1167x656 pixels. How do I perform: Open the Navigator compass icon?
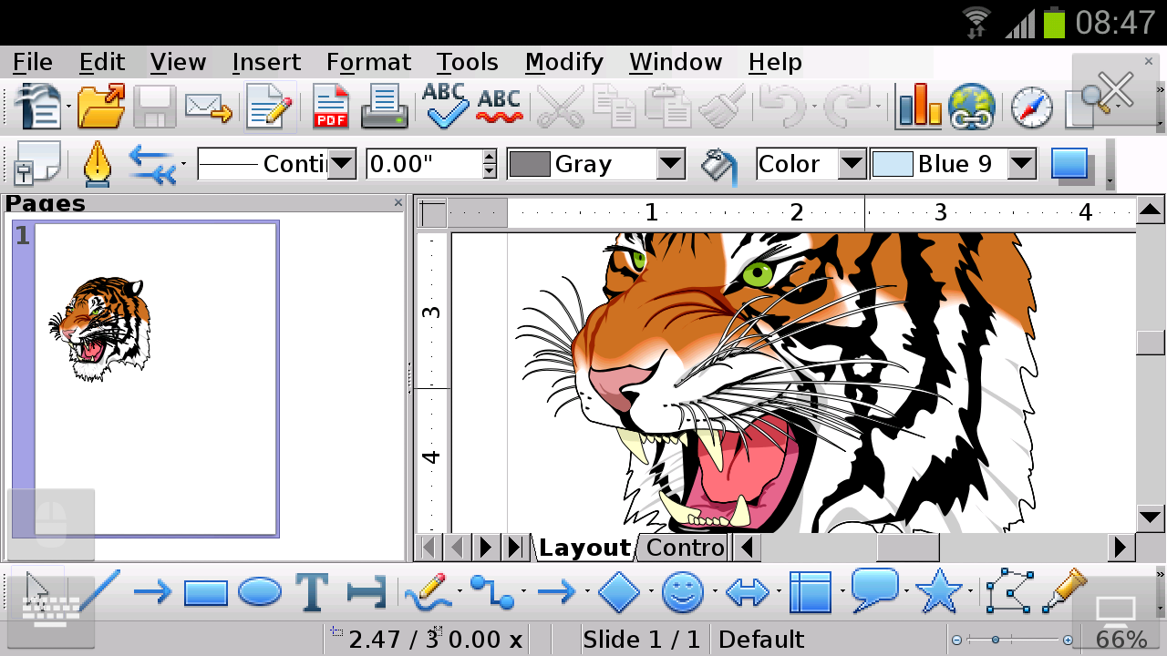coord(1031,108)
